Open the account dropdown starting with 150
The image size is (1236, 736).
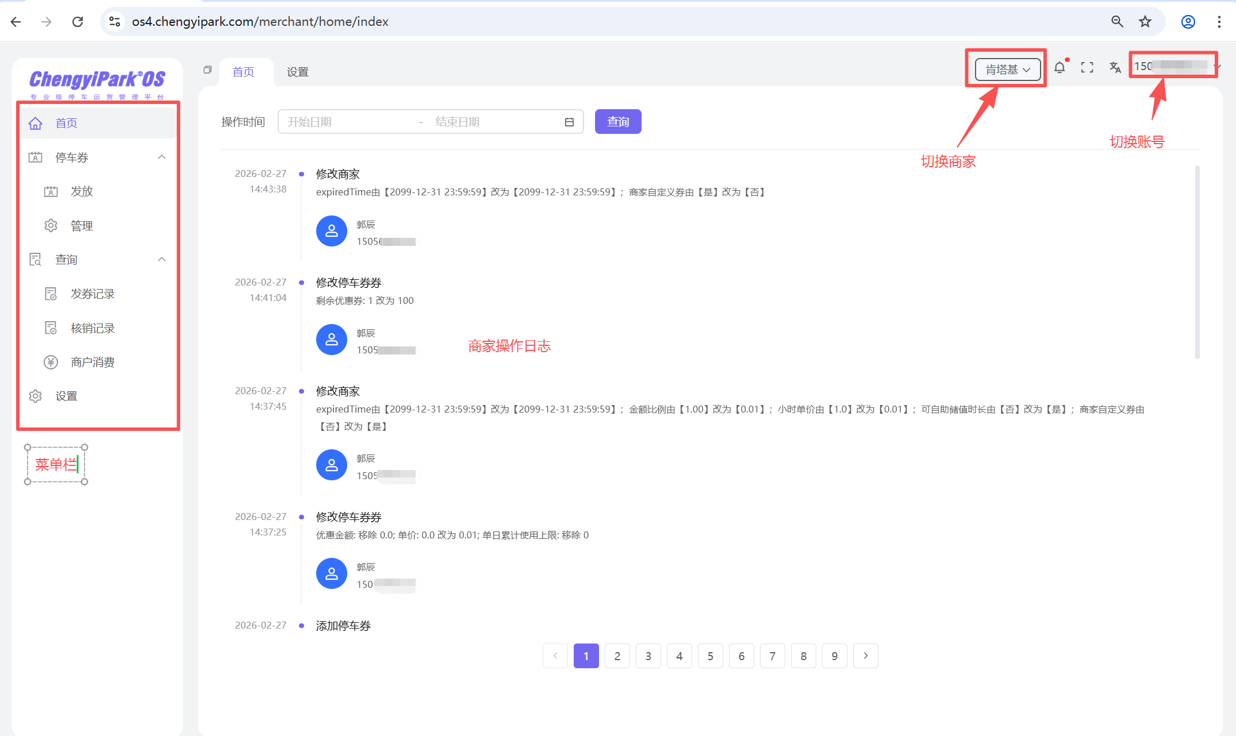pyautogui.click(x=1173, y=66)
